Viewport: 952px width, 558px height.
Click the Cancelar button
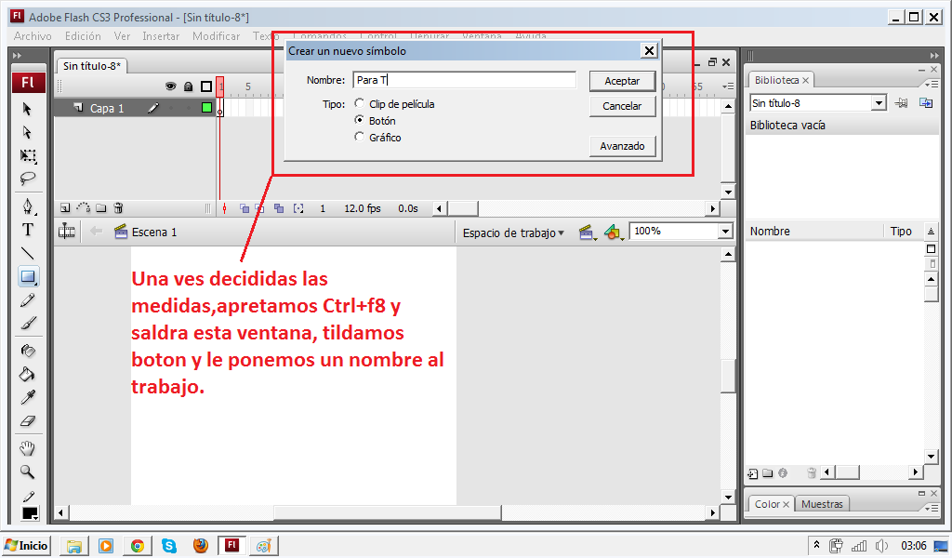pyautogui.click(x=622, y=106)
